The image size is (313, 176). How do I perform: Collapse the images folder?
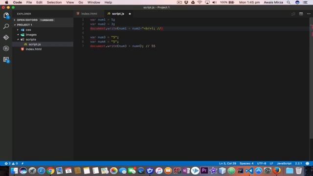tap(18, 35)
